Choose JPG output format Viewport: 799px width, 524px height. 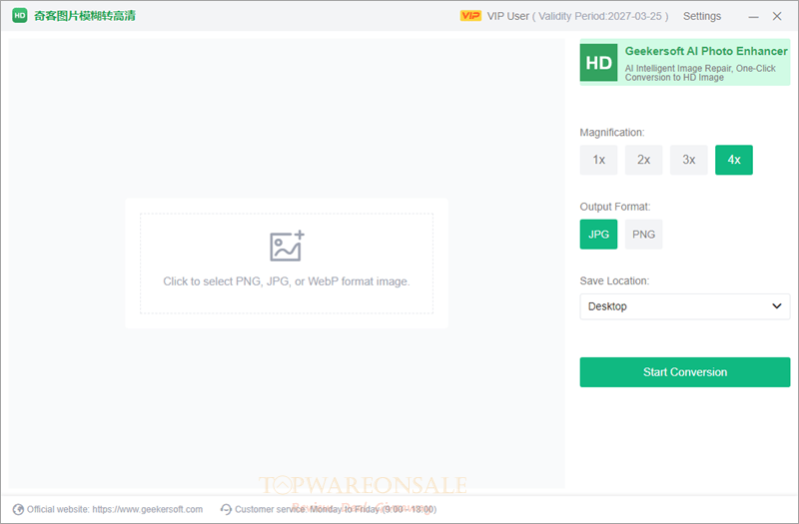pyautogui.click(x=598, y=235)
